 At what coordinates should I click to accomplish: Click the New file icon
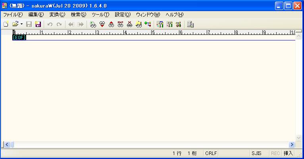[x=6, y=24]
